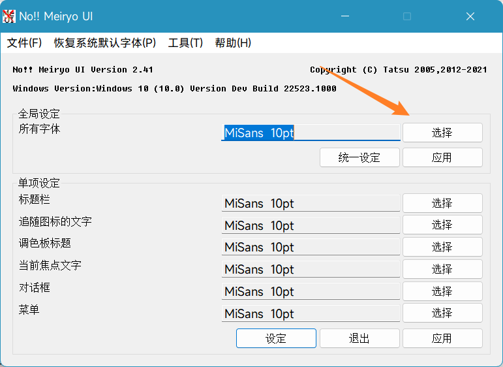
Task: Open the 文件(F) menu
Action: pyautogui.click(x=24, y=42)
